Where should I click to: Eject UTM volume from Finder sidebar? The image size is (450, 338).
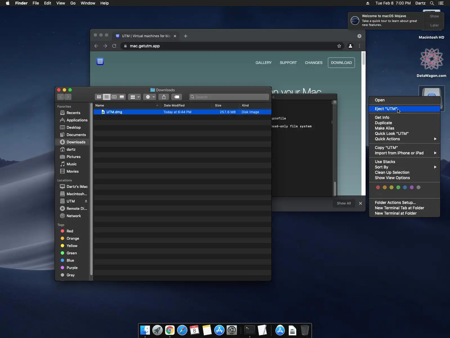point(86,201)
